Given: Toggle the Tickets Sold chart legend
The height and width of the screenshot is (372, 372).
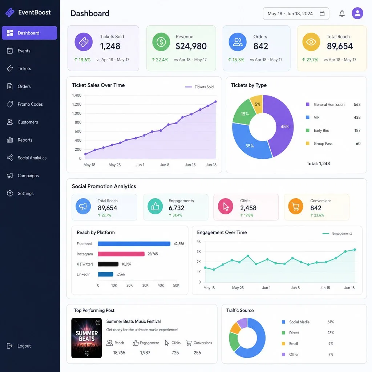Looking at the screenshot, I should [199, 87].
